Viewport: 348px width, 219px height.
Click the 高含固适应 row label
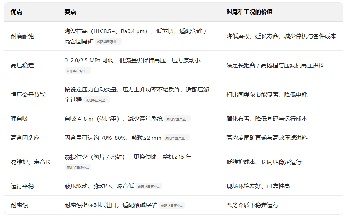pos(25,138)
